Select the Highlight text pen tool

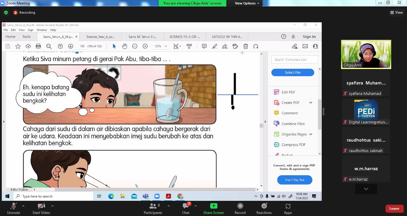[x=215, y=46]
